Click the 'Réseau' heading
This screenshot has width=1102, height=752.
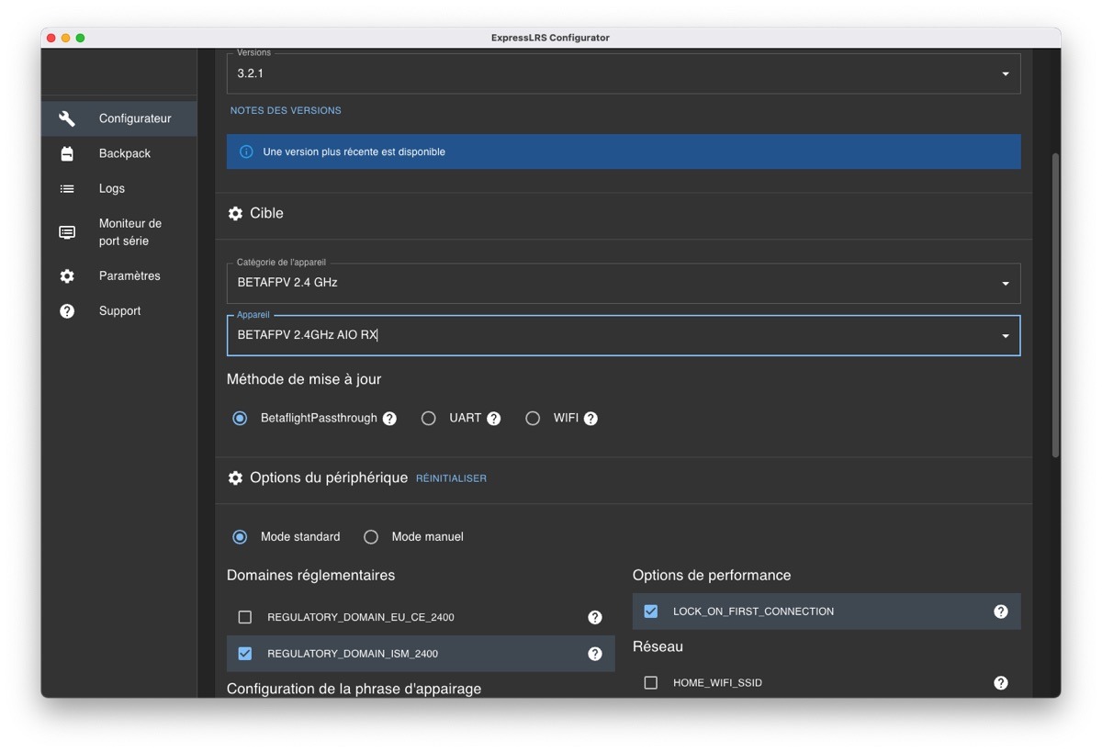click(658, 647)
